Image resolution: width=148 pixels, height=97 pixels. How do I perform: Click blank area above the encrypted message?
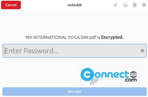(75, 22)
